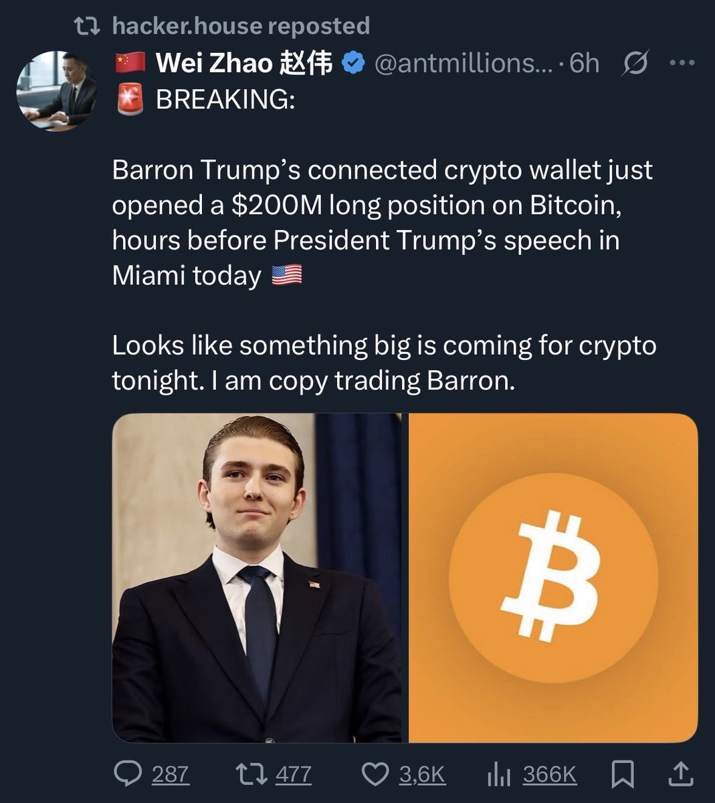Click the @antmillions handle
The height and width of the screenshot is (803, 715).
(x=464, y=64)
